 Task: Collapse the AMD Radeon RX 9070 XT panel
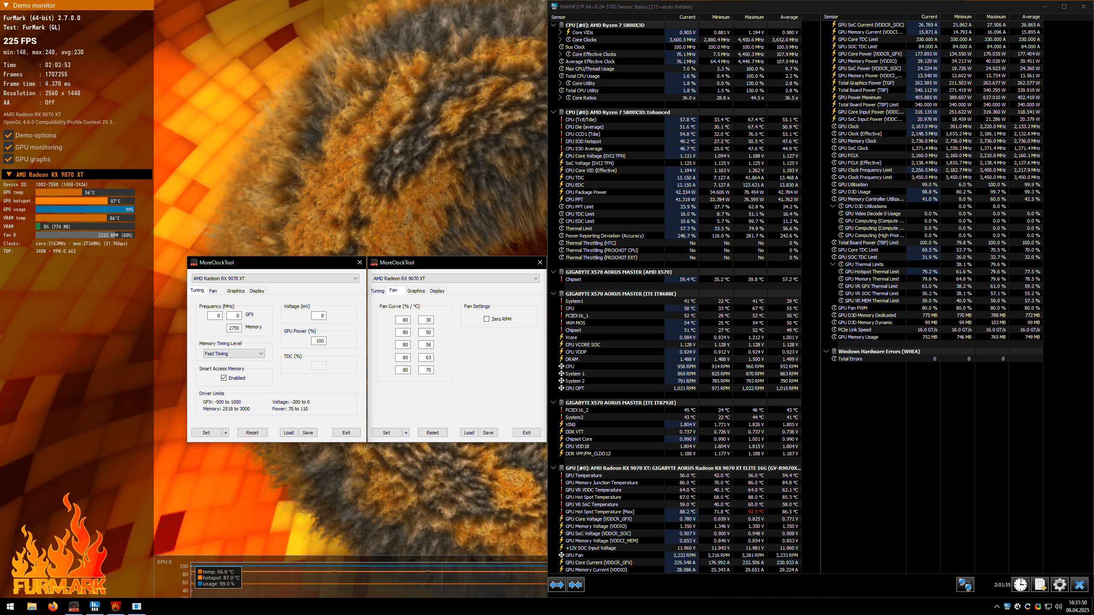[9, 175]
